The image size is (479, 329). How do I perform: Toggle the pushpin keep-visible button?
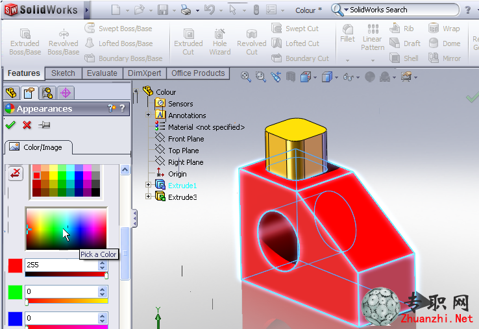tap(44, 125)
